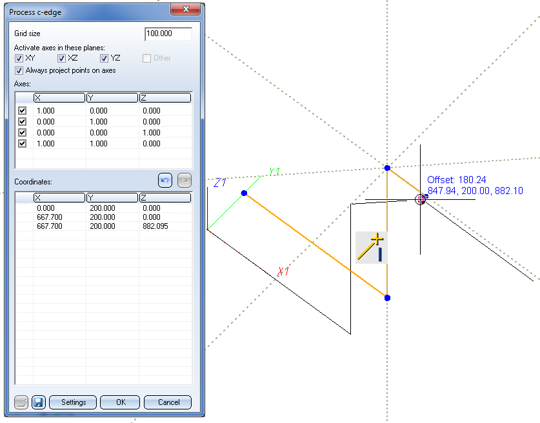Click the greyed icon left of save
The image size is (540, 423).
coord(21,402)
